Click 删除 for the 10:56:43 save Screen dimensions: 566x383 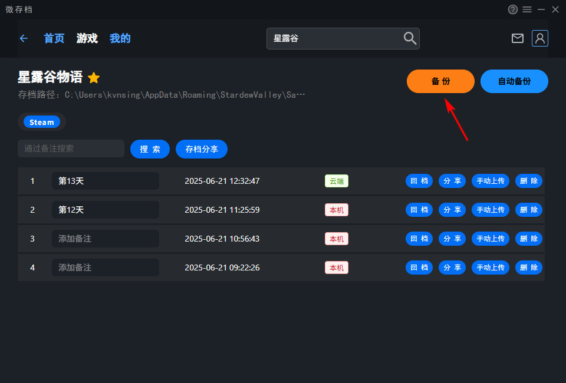click(529, 239)
